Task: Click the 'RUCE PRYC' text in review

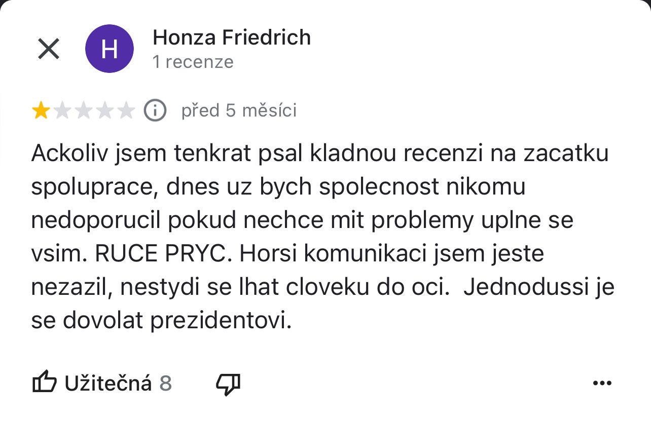Action: [160, 254]
